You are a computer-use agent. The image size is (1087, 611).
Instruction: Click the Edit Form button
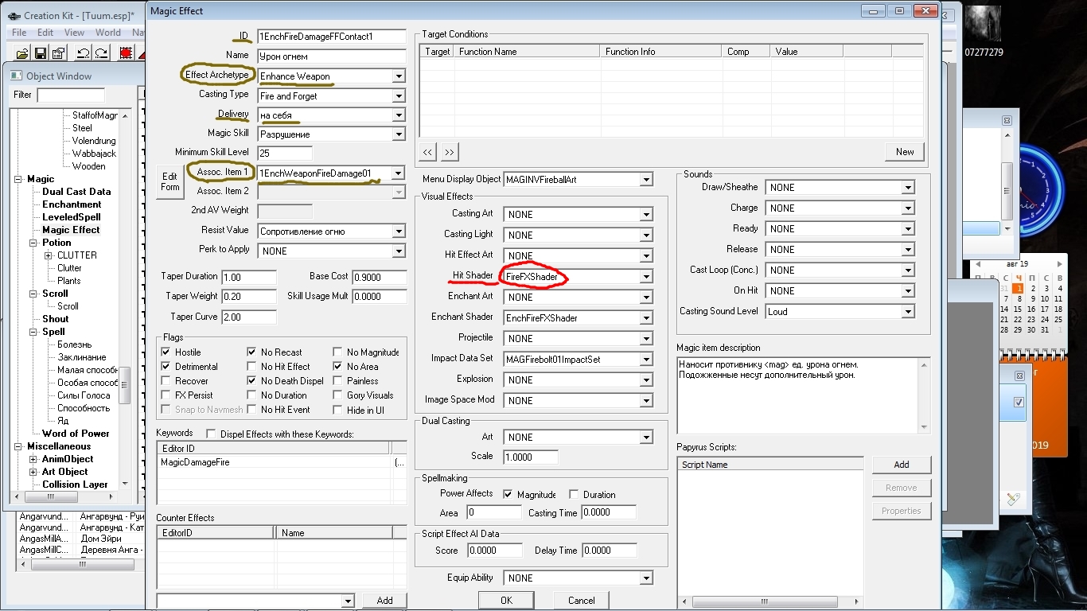click(170, 181)
